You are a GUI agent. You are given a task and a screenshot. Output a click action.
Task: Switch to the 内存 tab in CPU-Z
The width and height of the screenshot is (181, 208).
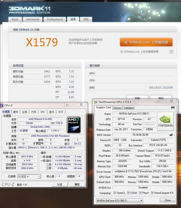click(x=34, y=112)
